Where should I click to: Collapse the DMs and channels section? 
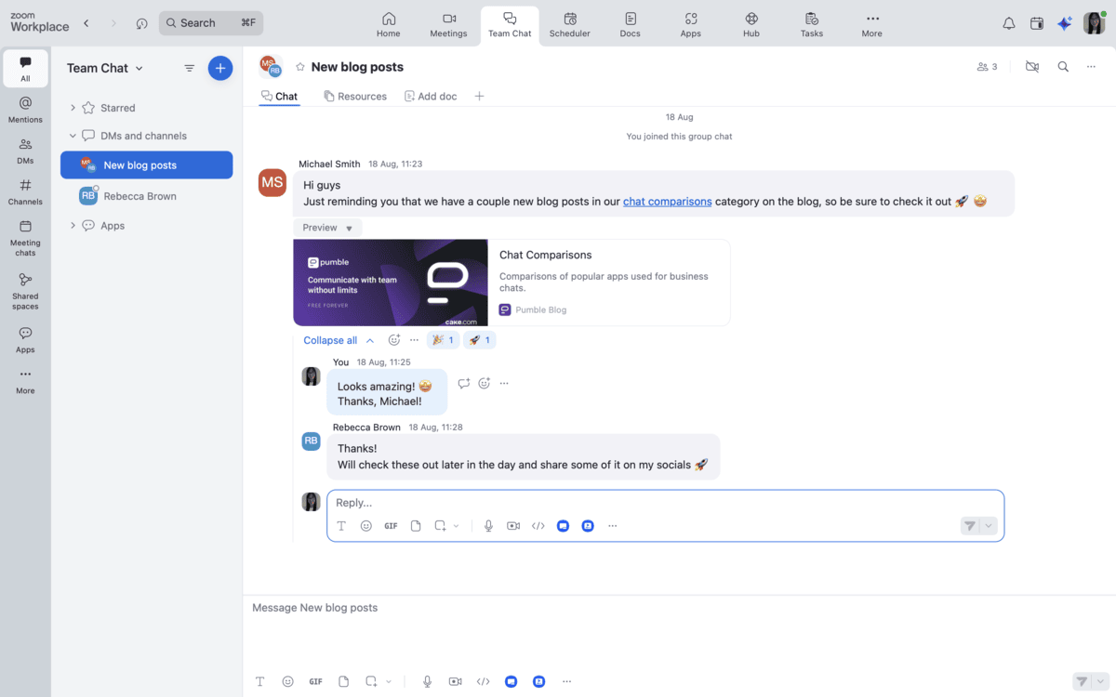[73, 135]
